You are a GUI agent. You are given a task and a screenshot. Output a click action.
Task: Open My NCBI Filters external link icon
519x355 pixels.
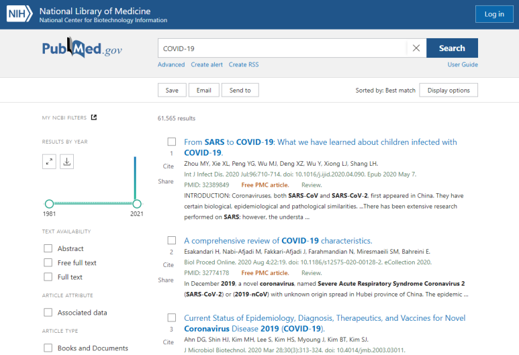94,117
